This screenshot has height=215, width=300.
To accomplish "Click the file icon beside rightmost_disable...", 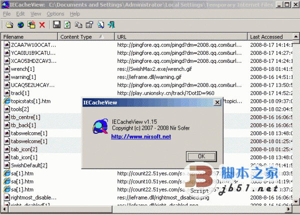I will click(7, 197).
